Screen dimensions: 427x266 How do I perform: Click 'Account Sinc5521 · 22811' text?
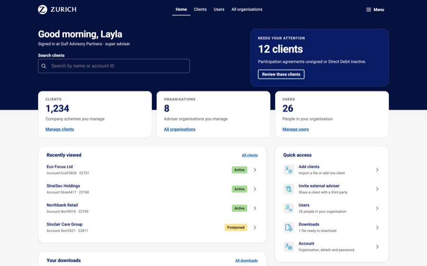click(x=67, y=231)
